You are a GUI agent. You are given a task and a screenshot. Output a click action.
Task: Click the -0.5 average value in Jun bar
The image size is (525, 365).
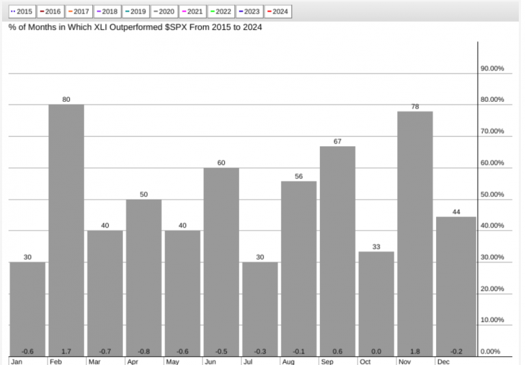tap(221, 351)
